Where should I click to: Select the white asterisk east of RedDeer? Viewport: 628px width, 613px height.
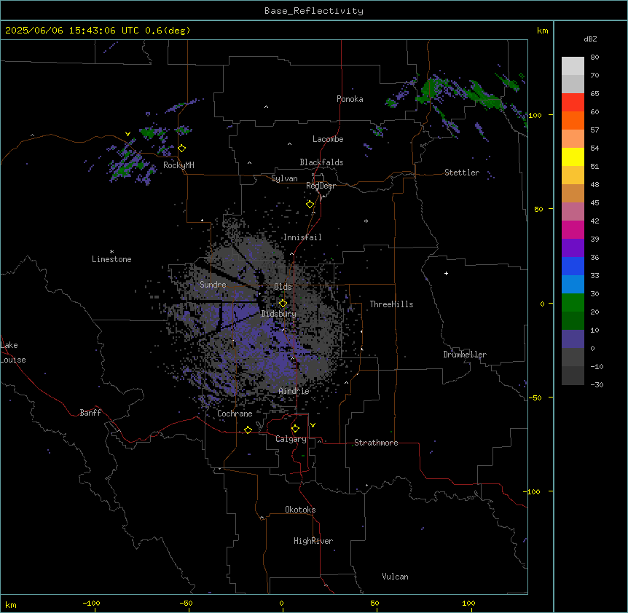[366, 221]
